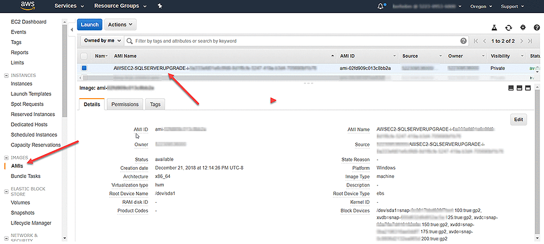Open Snapshots in sidebar
Image resolution: width=544 pixels, height=244 pixels.
22,213
